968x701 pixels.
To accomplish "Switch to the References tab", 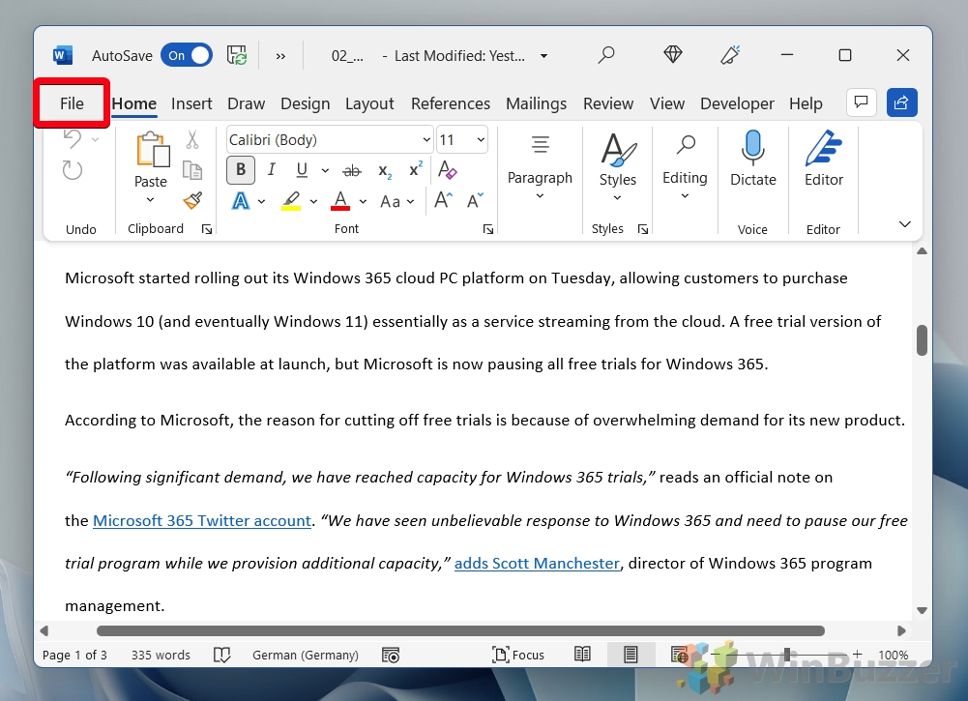I will [451, 103].
